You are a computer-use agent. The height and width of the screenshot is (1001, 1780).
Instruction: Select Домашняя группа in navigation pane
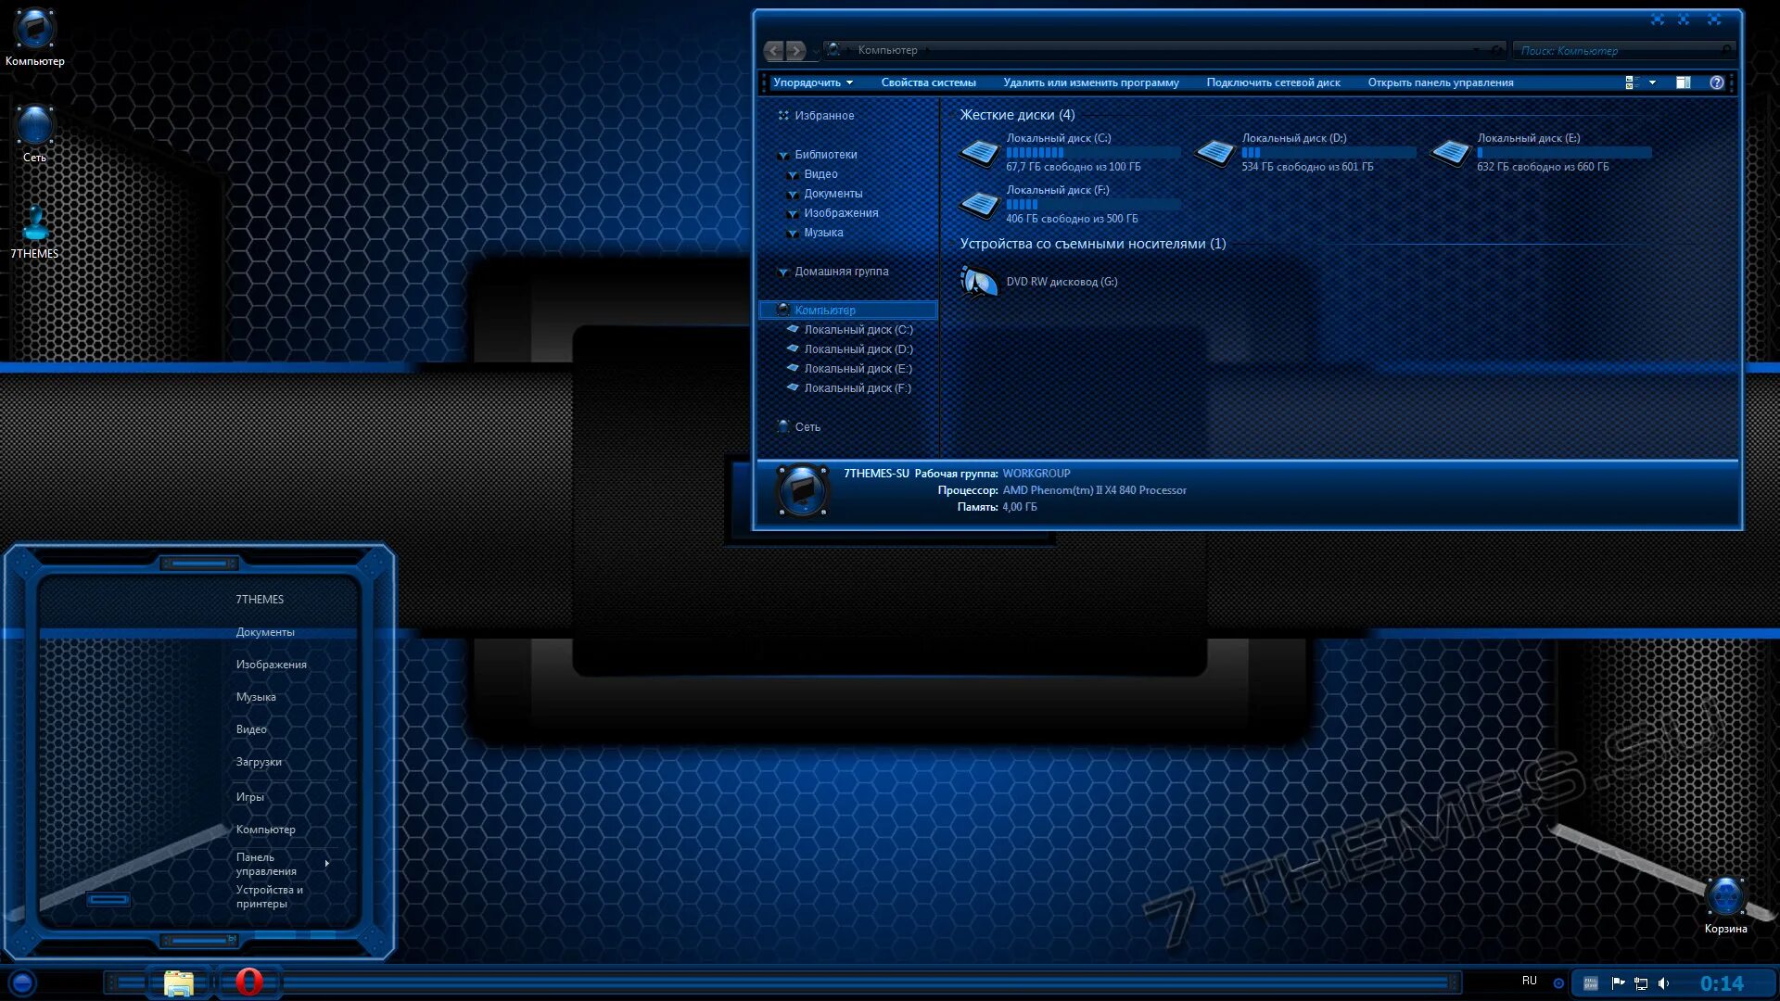click(841, 272)
